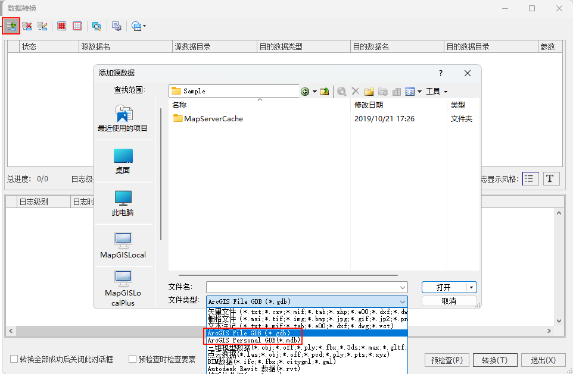
Task: Click the edit item icon with pencil
Action: click(x=42, y=26)
